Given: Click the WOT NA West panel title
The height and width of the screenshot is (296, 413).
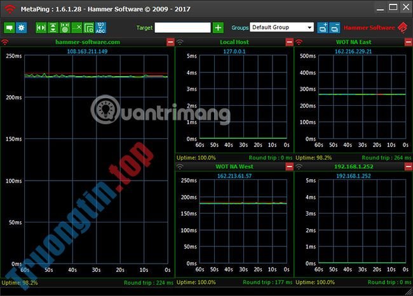Looking at the screenshot, I should point(234,167).
